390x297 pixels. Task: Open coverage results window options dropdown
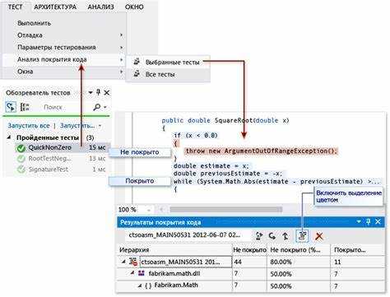(359, 221)
